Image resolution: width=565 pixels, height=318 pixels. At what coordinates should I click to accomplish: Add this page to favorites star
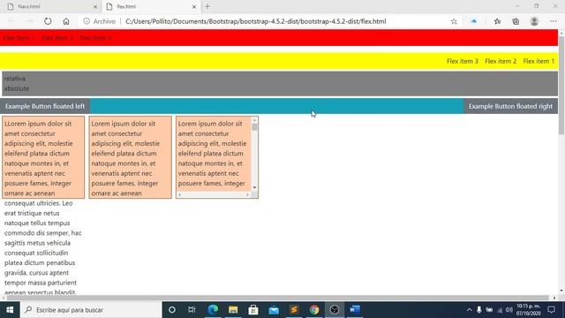[454, 21]
